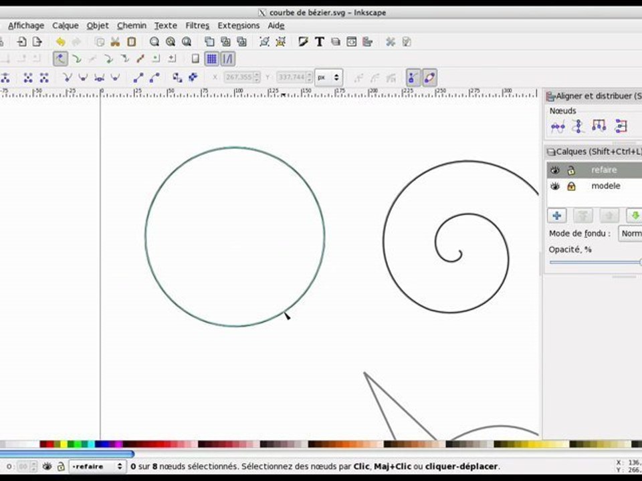Undo the last action with the yellow arrow
This screenshot has width=642, height=481.
pyautogui.click(x=60, y=41)
